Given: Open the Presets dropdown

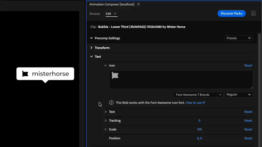Looking at the screenshot, I should click(239, 38).
